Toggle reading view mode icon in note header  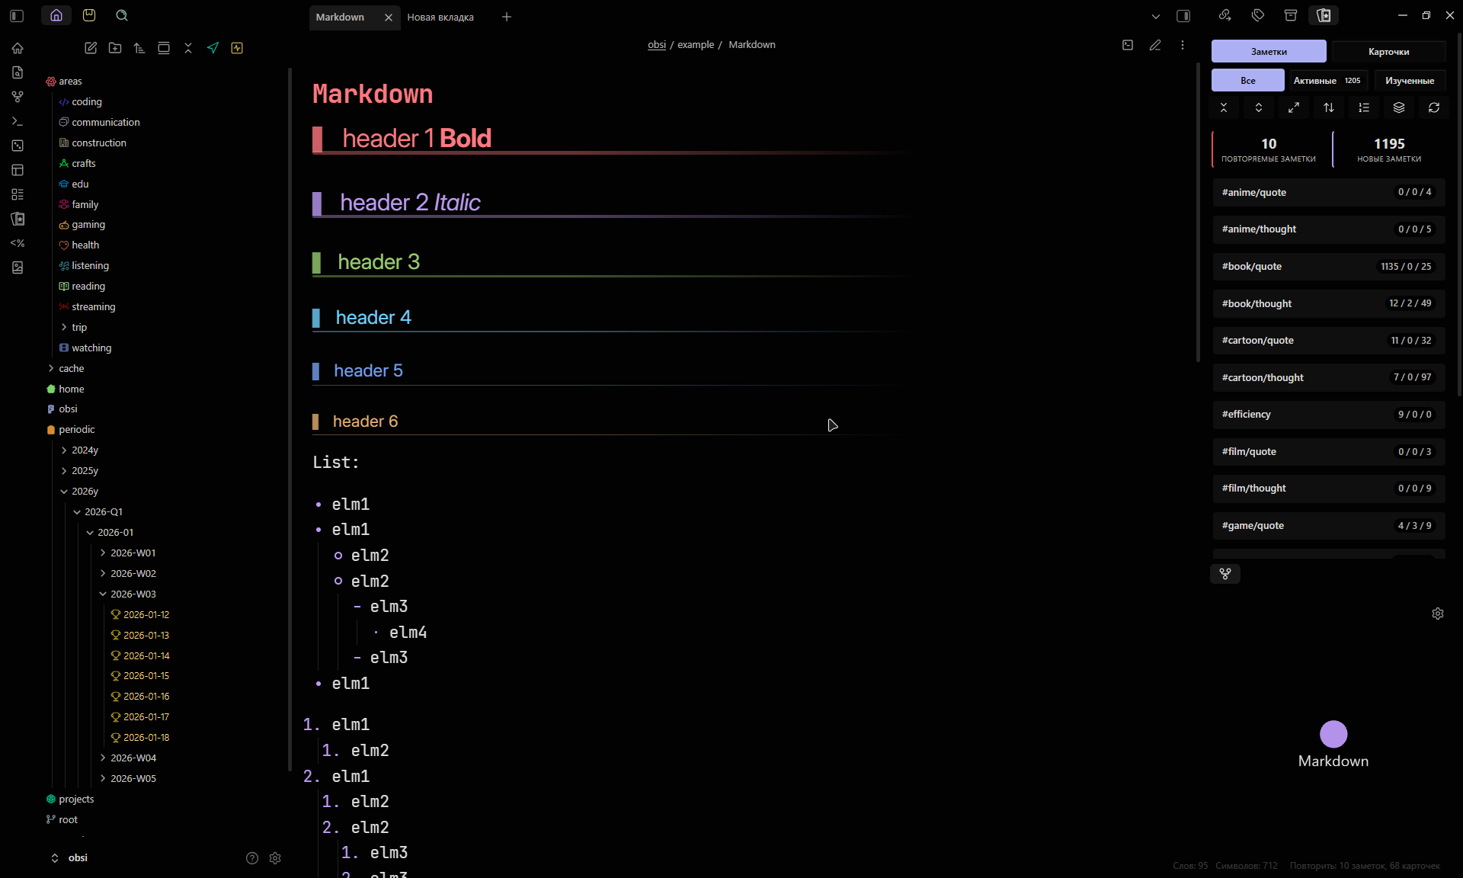1128,45
